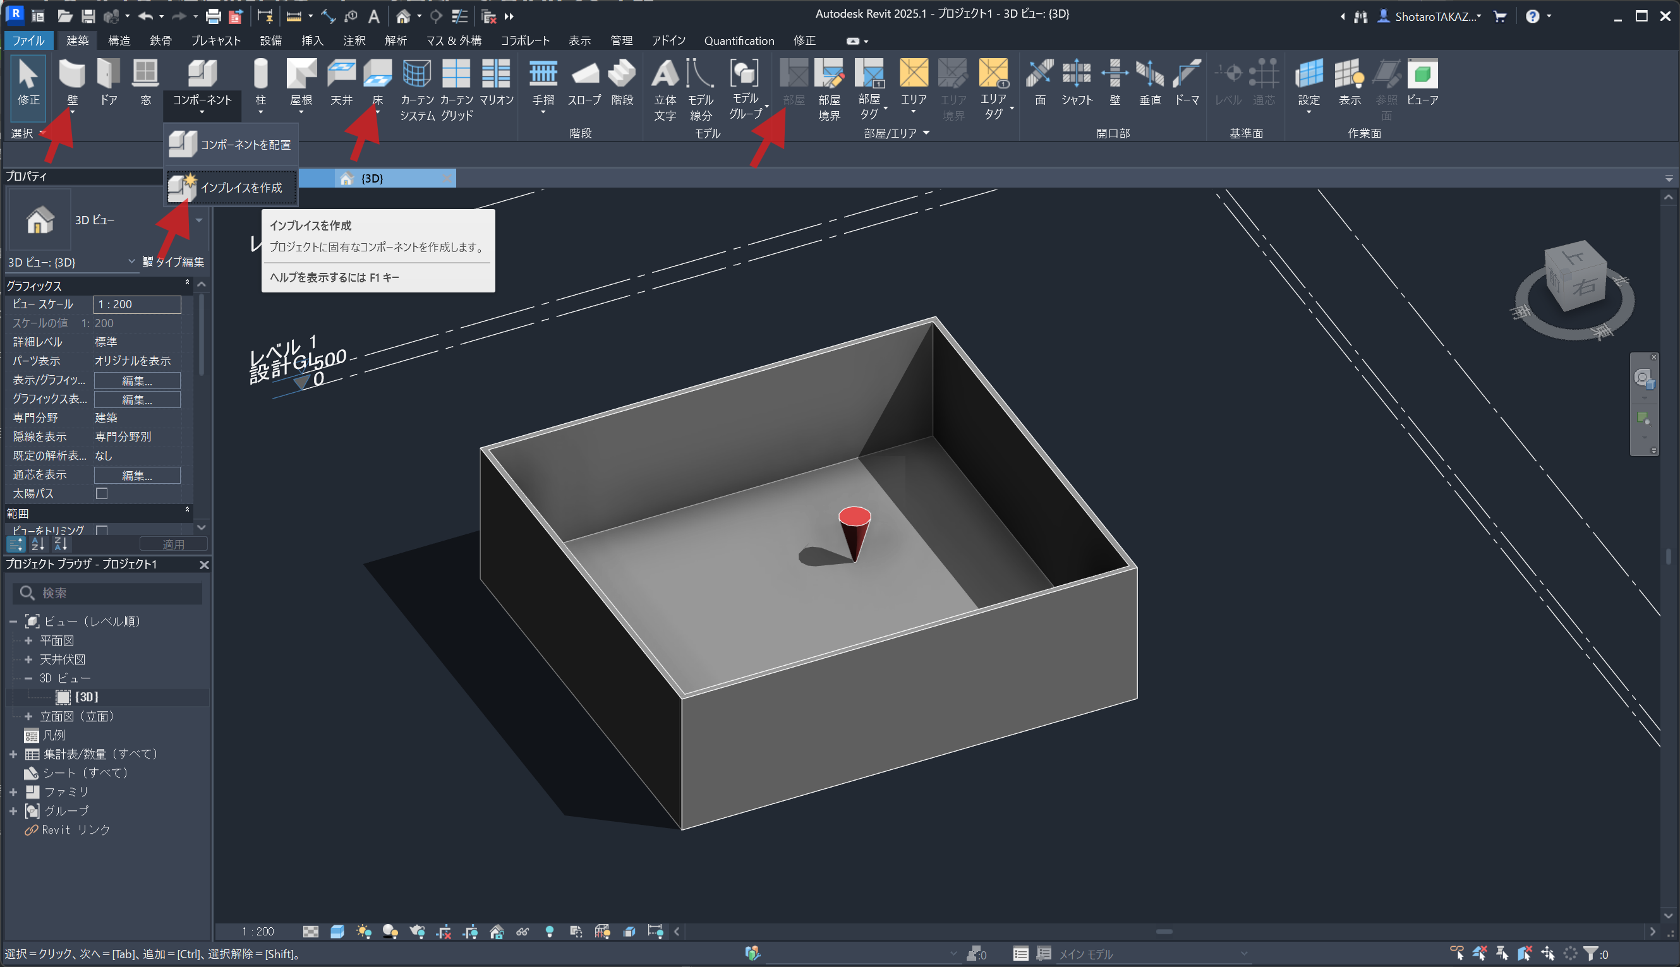1680x967 pixels.
Task: Expand the Families (ファミリ) tree node
Action: (13, 791)
